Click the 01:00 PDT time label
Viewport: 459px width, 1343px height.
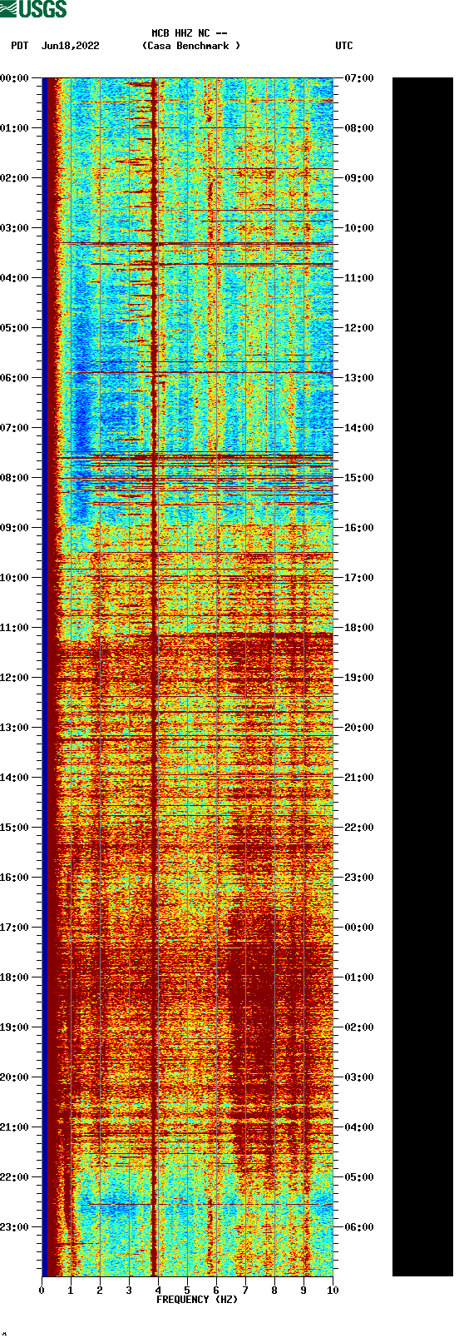[x=15, y=128]
